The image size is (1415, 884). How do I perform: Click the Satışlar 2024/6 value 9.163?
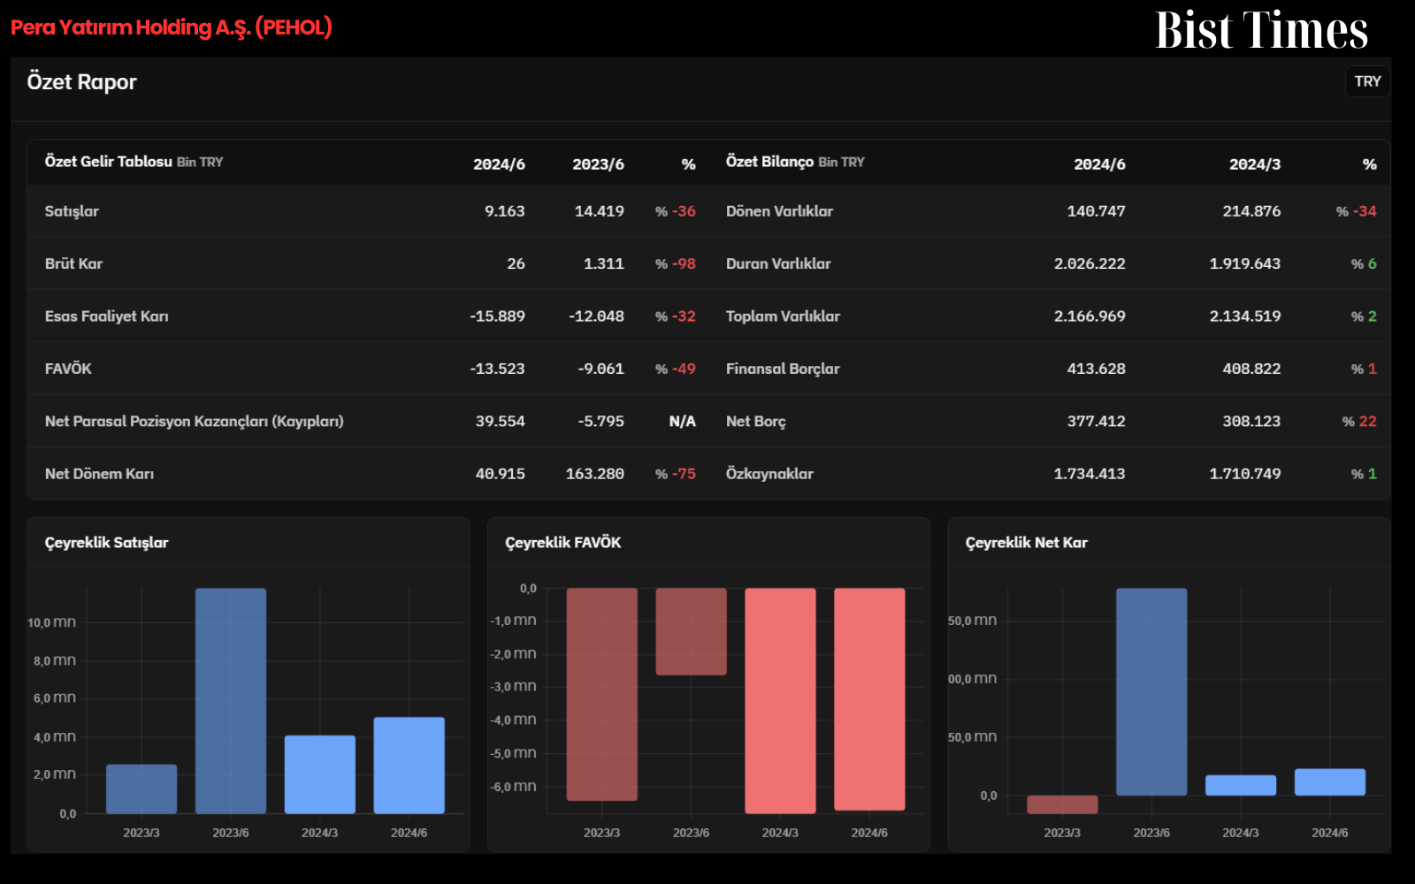[504, 211]
